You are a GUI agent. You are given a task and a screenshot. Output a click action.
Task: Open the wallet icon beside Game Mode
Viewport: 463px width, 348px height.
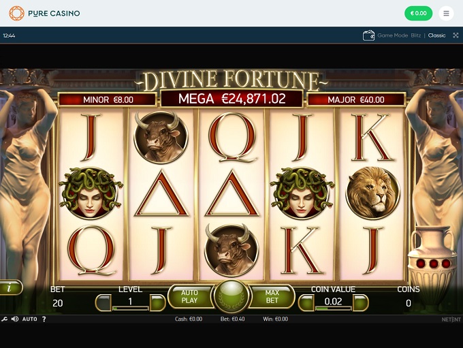368,35
